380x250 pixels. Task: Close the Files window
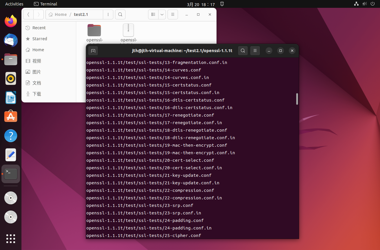[210, 14]
